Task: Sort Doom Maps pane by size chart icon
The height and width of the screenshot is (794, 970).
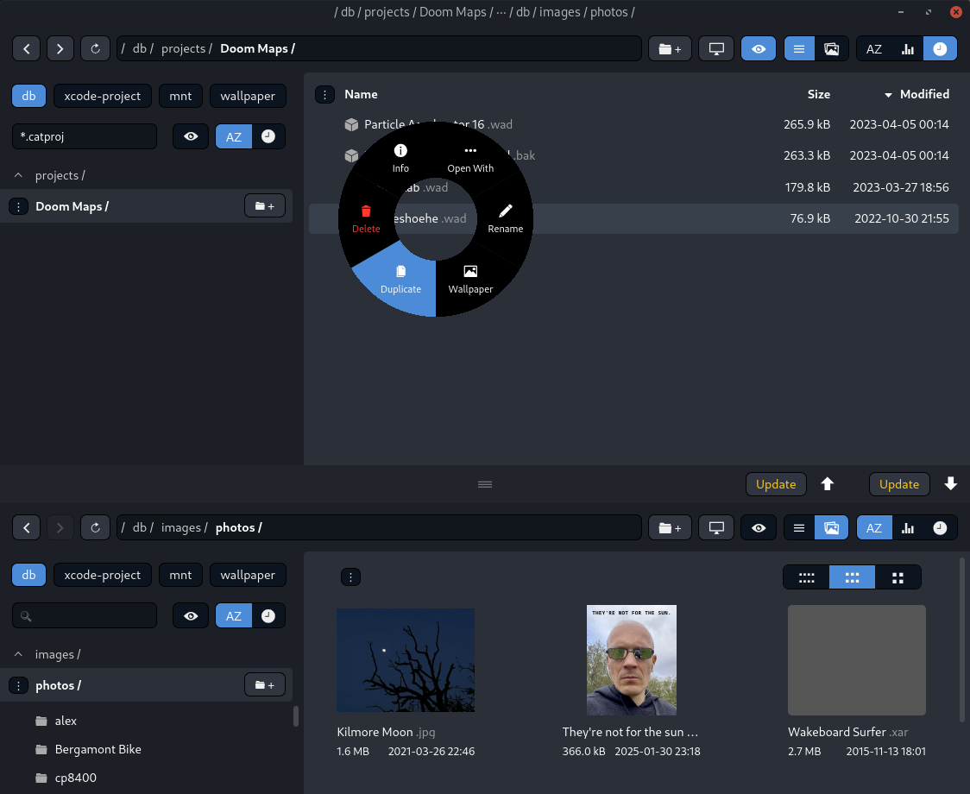Action: (x=908, y=49)
